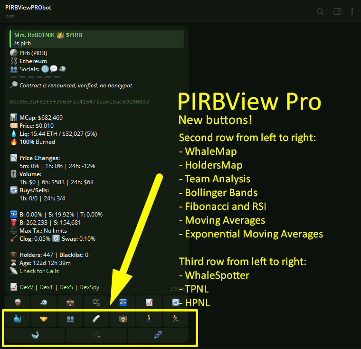This screenshot has height=349, width=361.
Task: Jump to the quoted Mrs. RoB0TNiK message
Action: pos(97,39)
